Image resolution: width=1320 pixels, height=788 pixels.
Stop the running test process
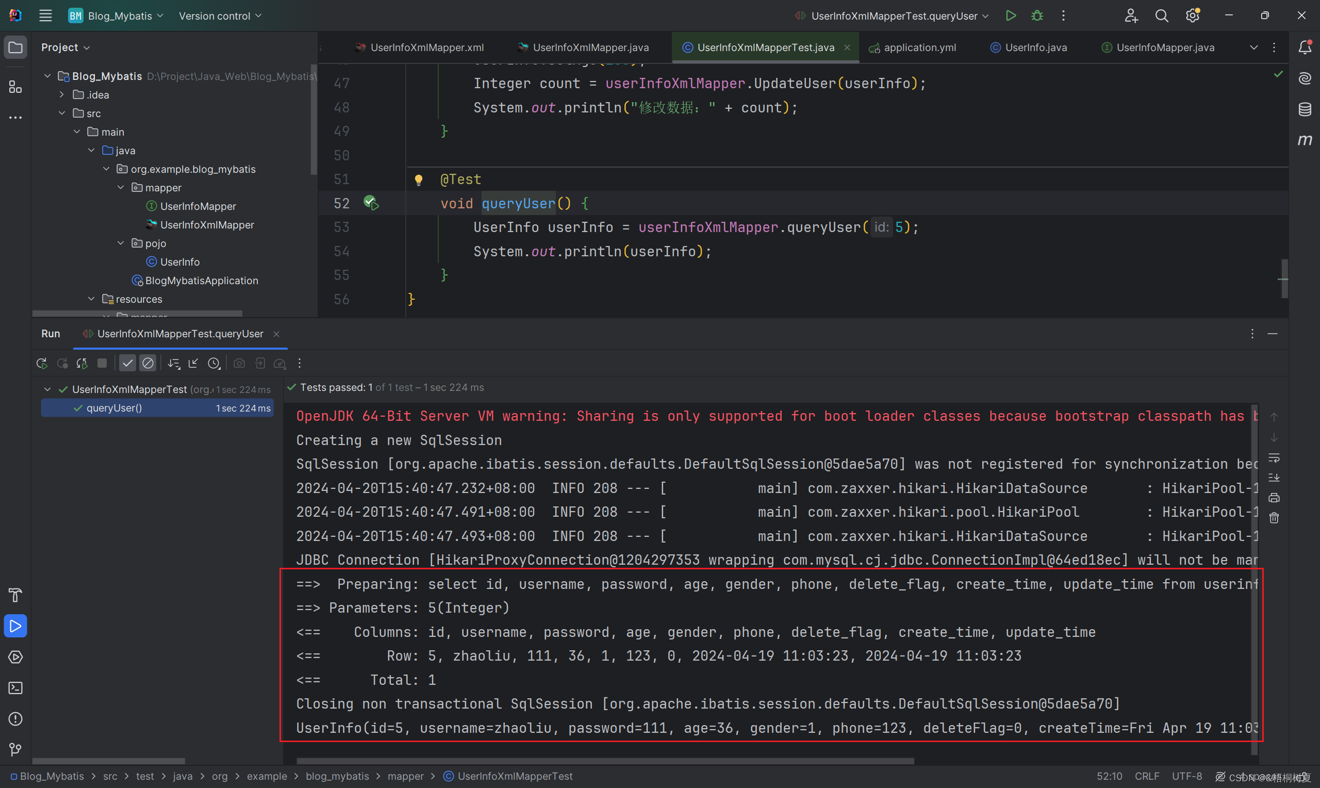(102, 363)
